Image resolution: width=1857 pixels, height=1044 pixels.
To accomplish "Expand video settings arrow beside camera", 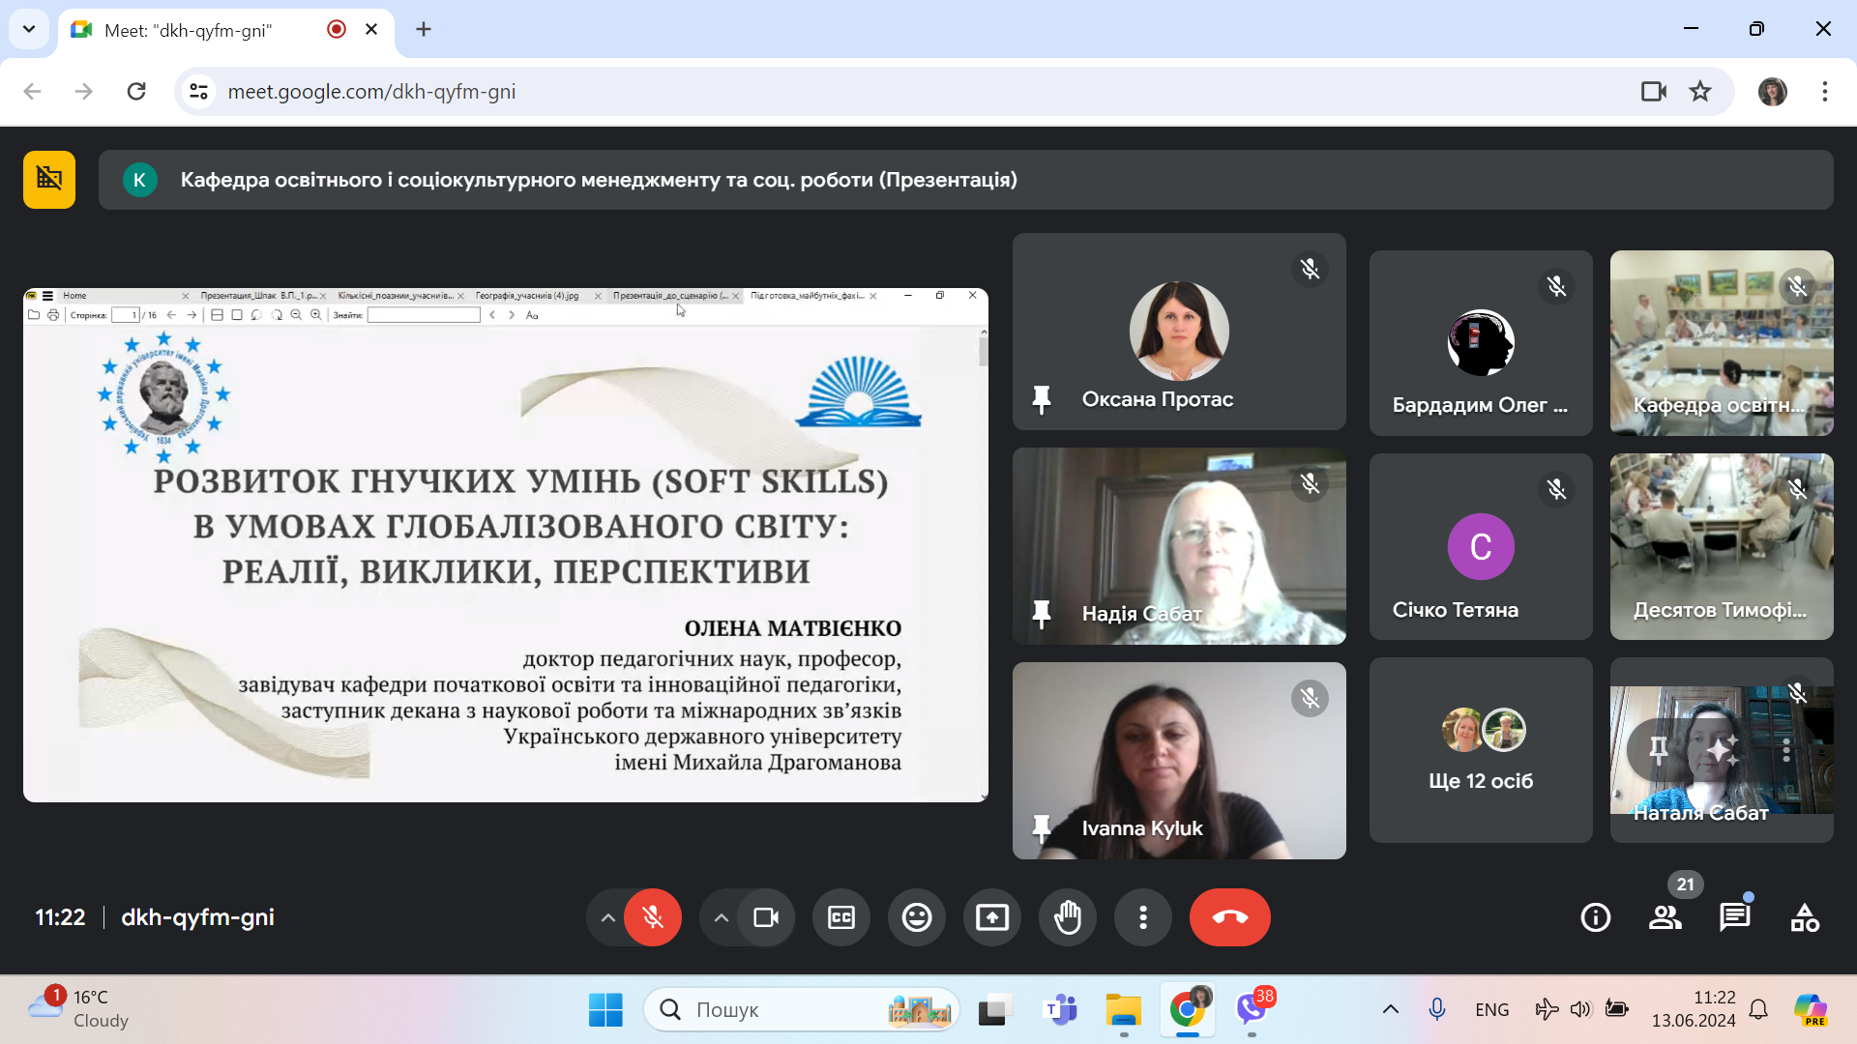I will point(721,917).
